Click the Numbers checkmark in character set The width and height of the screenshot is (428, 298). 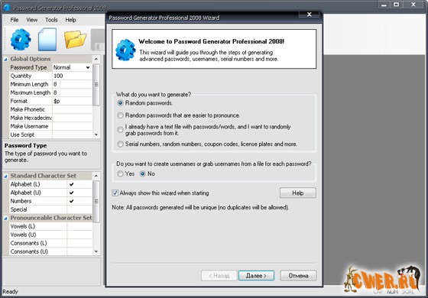pyautogui.click(x=72, y=201)
